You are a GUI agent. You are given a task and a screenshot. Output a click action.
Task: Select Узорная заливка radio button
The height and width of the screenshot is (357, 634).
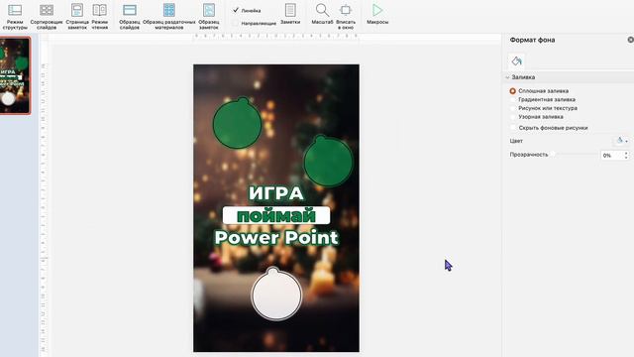[513, 117]
